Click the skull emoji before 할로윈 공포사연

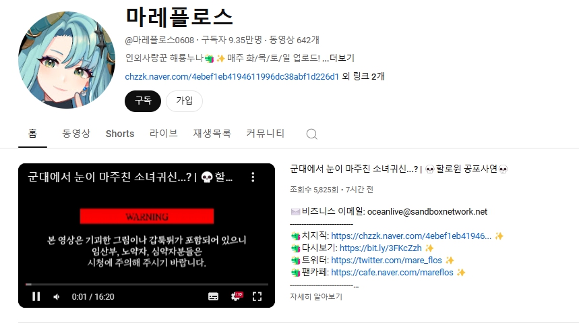pyautogui.click(x=429, y=169)
